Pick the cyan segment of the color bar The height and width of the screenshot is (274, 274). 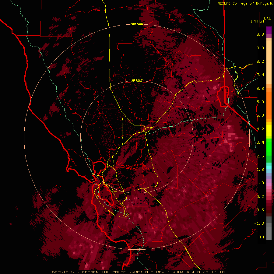tap(269, 167)
